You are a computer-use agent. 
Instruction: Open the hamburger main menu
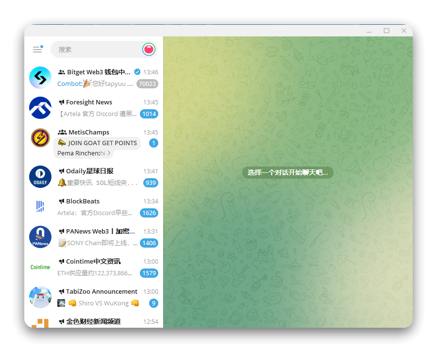(37, 49)
